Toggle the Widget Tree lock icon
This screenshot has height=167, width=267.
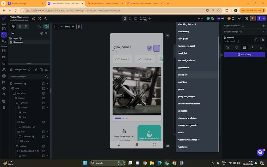click(36, 70)
